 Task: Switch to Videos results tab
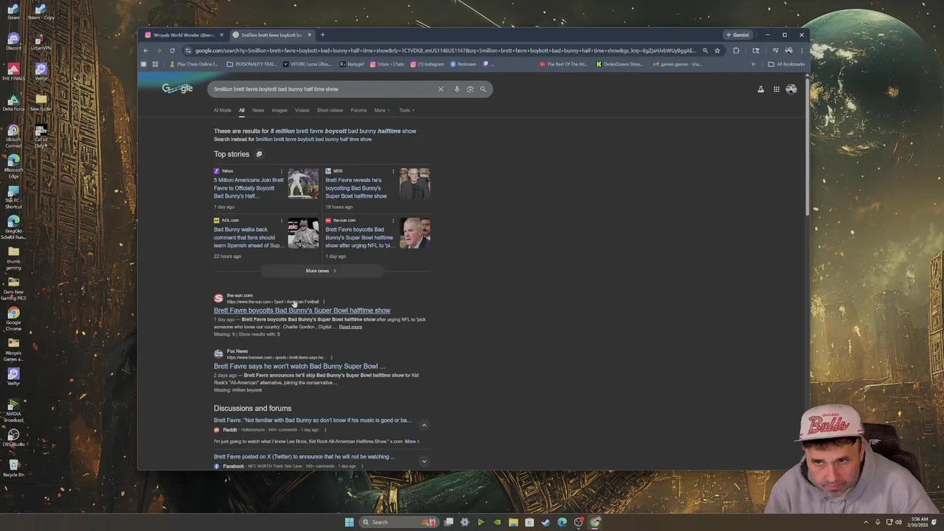[302, 111]
